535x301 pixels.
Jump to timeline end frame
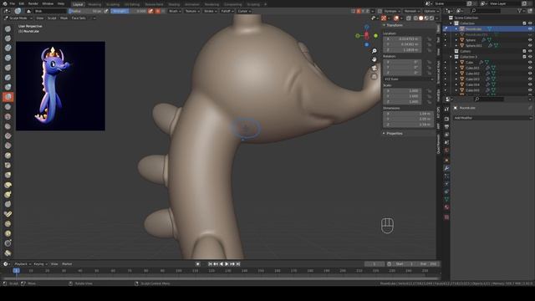pos(238,264)
